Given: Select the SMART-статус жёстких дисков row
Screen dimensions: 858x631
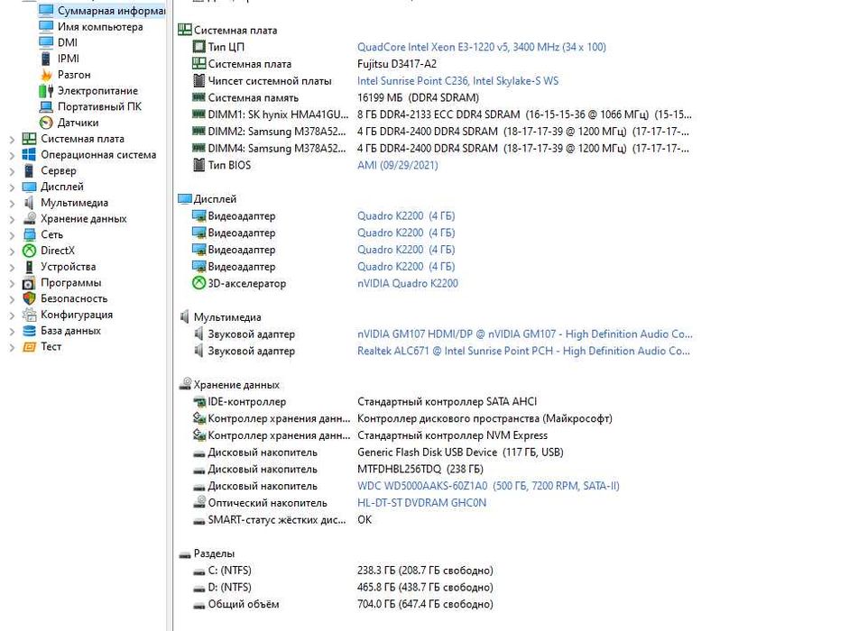Looking at the screenshot, I should [x=281, y=519].
